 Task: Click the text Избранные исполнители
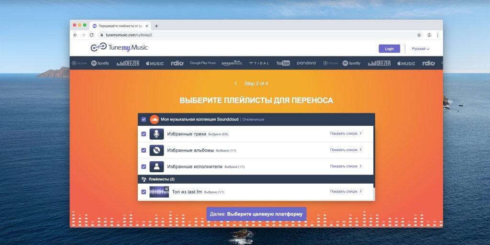pyautogui.click(x=195, y=167)
